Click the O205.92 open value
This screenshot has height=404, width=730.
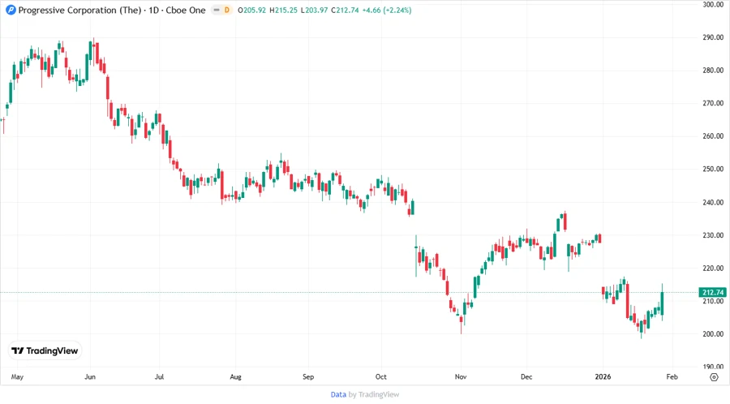tap(252, 11)
